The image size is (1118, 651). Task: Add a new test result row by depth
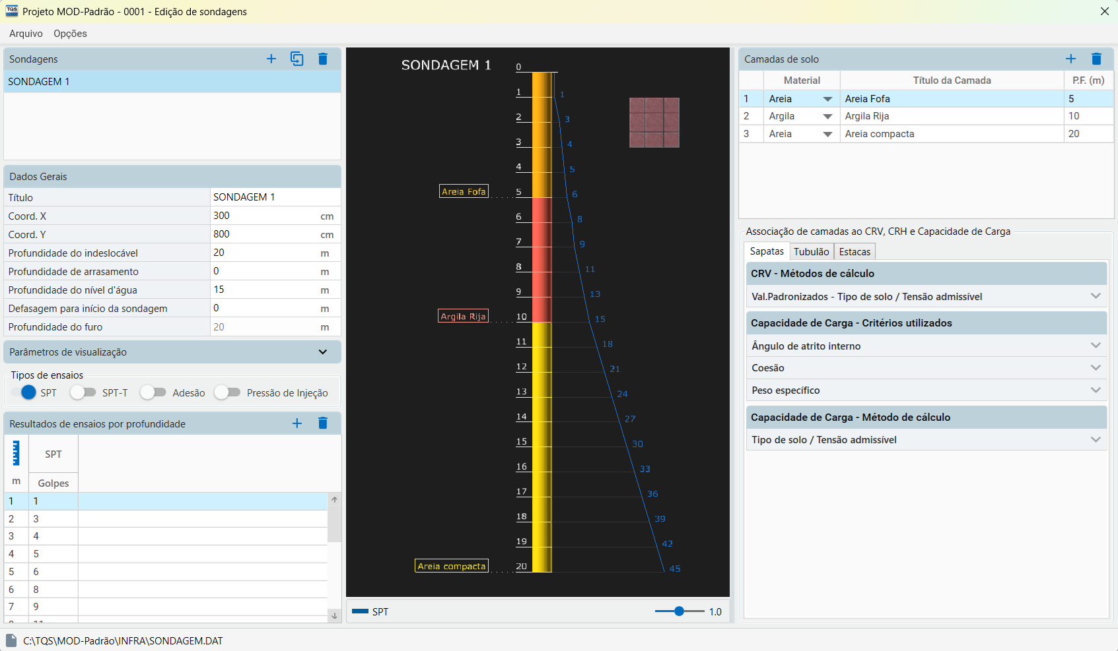coord(297,423)
